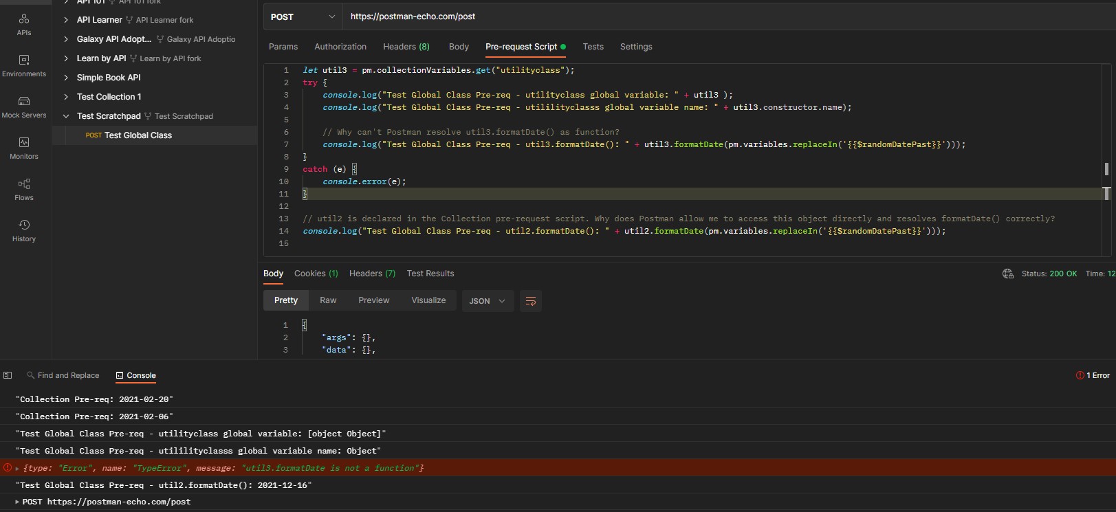The height and width of the screenshot is (512, 1116).
Task: Open the History sidebar panel
Action: click(x=24, y=230)
